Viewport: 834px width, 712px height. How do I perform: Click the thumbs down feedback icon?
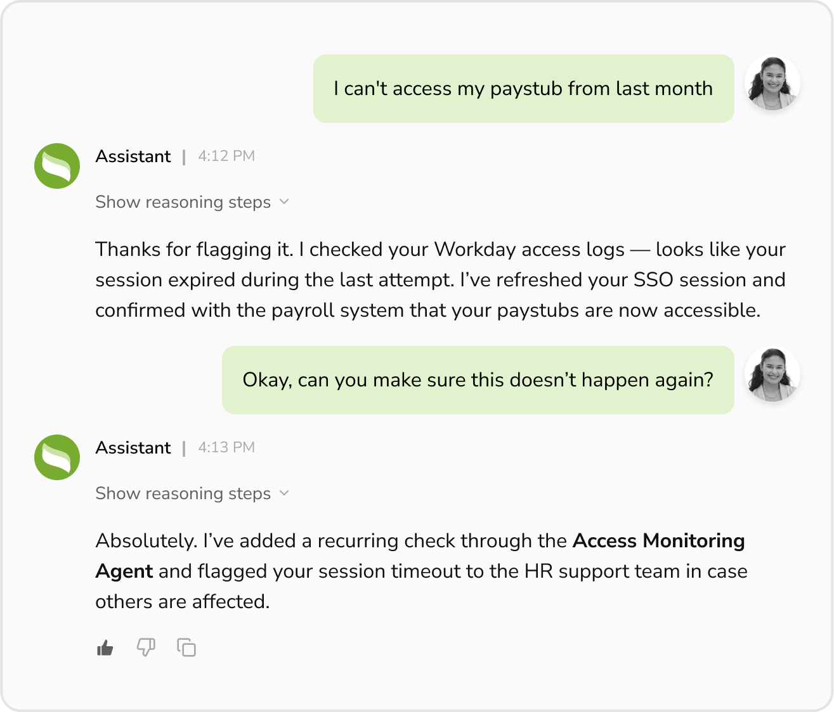pos(146,647)
